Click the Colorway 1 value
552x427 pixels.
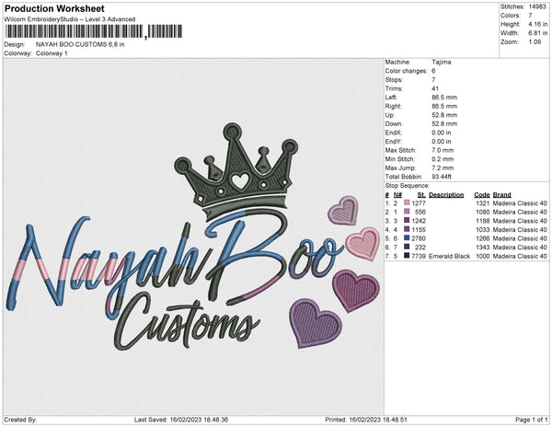pos(52,53)
